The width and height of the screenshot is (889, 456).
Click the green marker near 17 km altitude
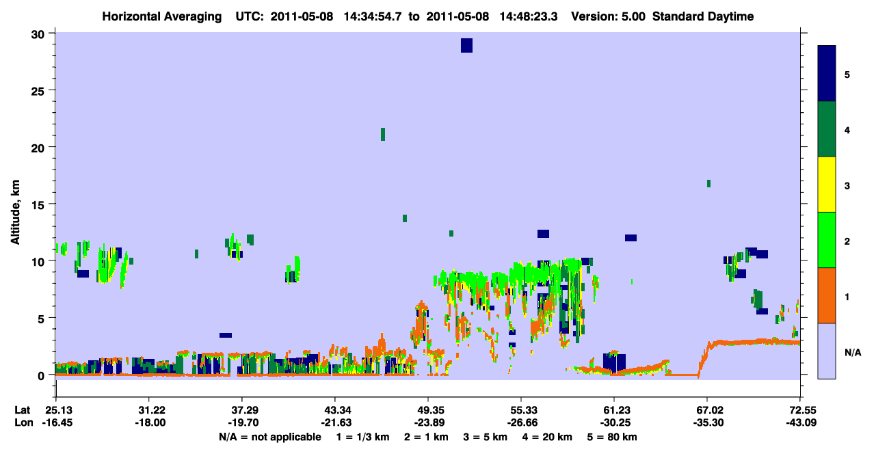pos(708,183)
